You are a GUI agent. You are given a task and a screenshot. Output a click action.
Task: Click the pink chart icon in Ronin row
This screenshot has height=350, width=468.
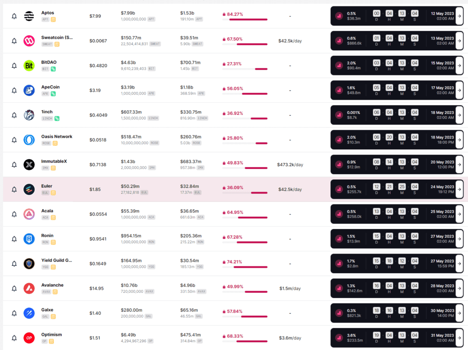pyautogui.click(x=339, y=239)
